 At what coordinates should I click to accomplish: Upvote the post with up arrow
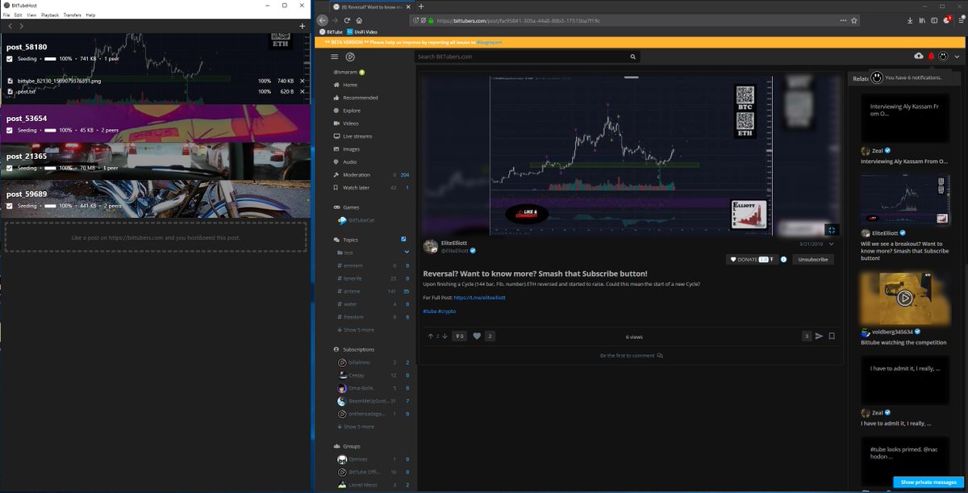(x=431, y=336)
